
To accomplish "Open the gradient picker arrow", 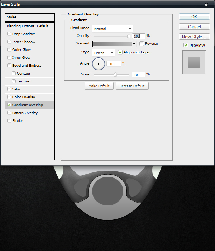I will 134,44.
